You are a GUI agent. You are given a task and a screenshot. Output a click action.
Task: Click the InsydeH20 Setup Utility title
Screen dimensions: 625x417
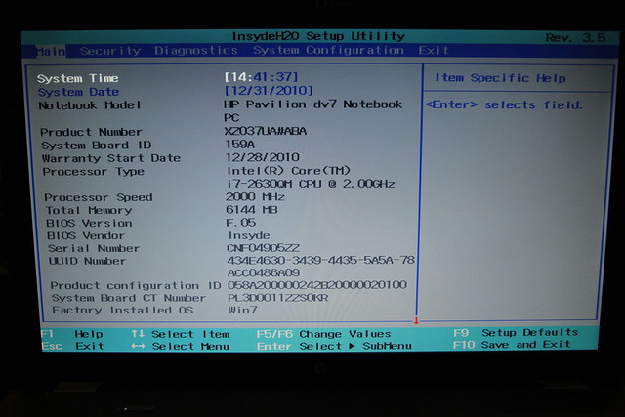pos(318,36)
